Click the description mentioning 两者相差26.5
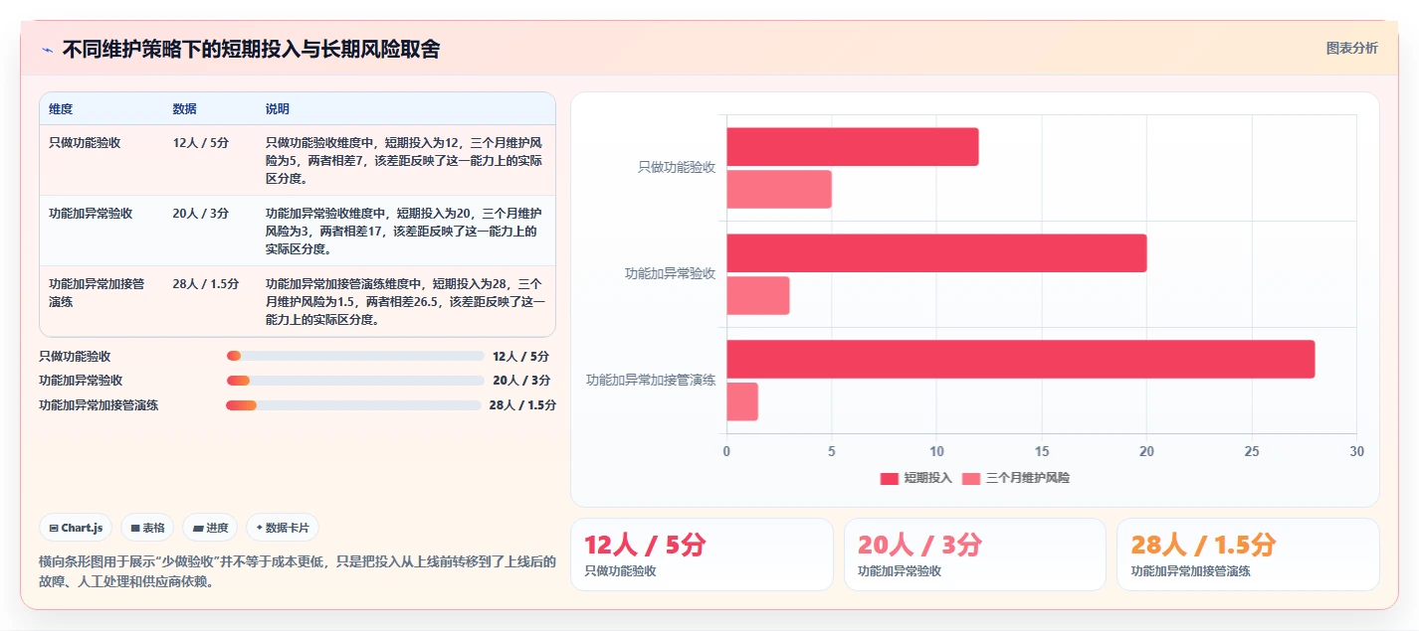The height and width of the screenshot is (631, 1419). coord(405,301)
